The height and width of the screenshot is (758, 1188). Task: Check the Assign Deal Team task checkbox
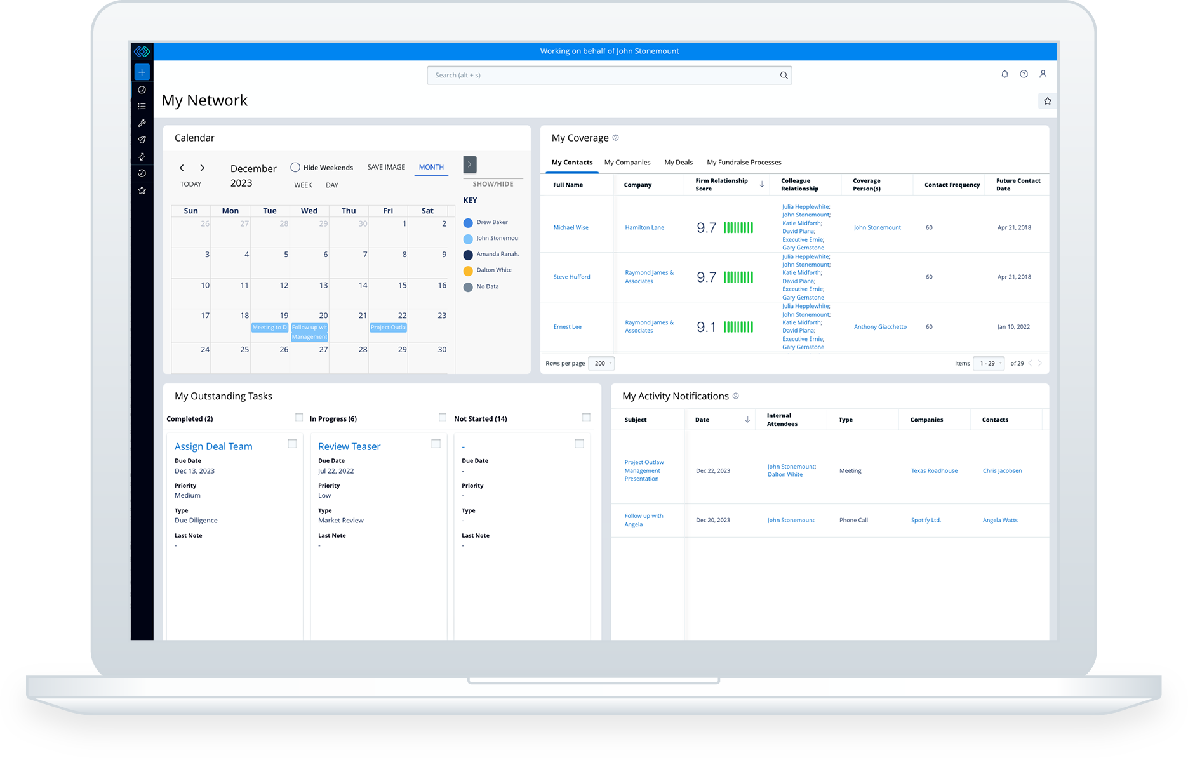(x=292, y=444)
